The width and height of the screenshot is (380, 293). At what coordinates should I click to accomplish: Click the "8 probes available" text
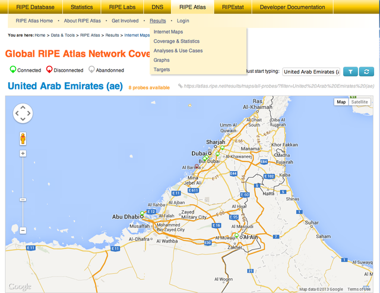[x=149, y=88]
